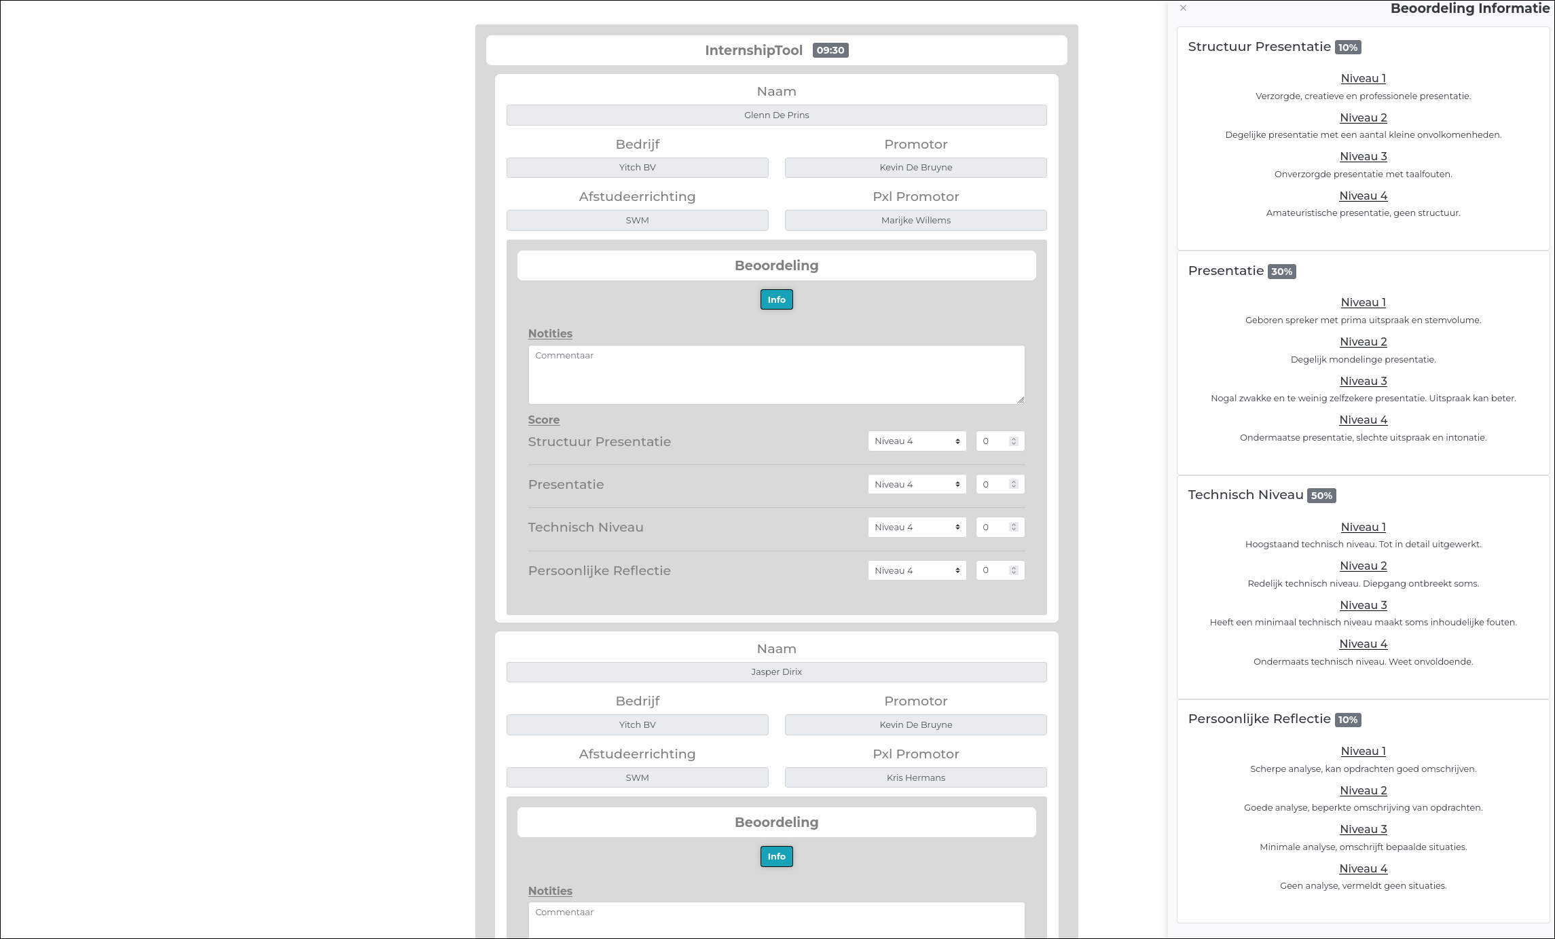Click resize handle of first Commentaar box

tap(1021, 400)
